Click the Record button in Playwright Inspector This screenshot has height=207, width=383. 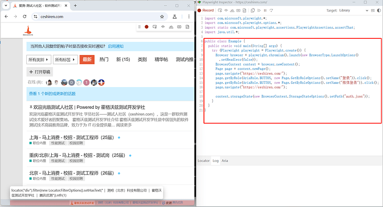pyautogui.click(x=206, y=10)
